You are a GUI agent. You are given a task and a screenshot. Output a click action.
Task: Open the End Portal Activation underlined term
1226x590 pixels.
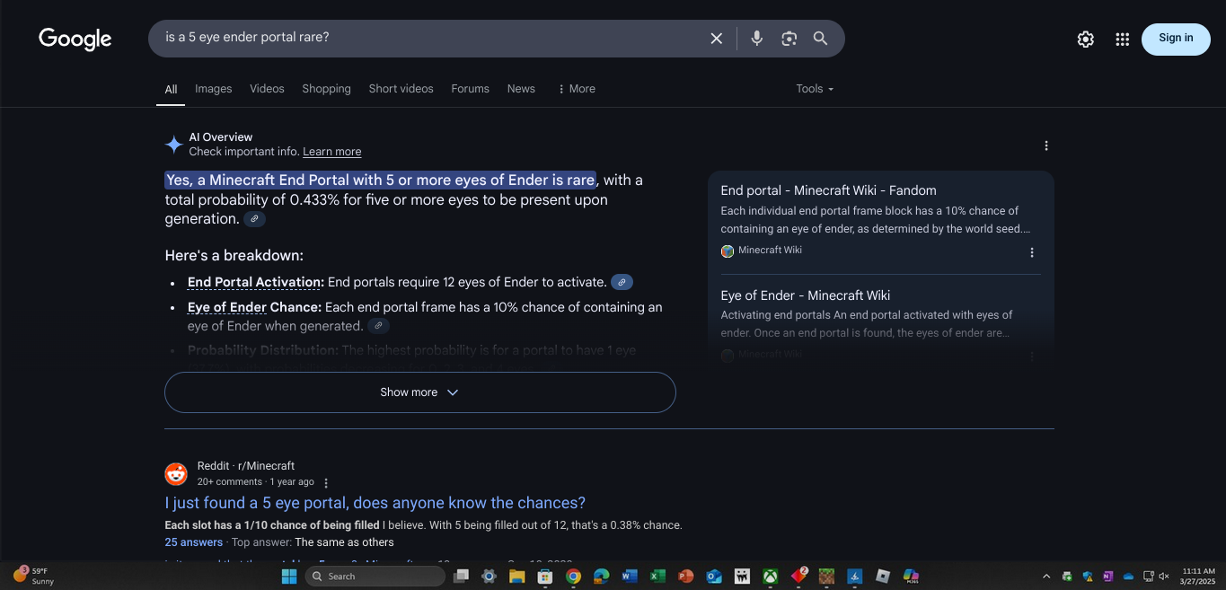coord(255,282)
